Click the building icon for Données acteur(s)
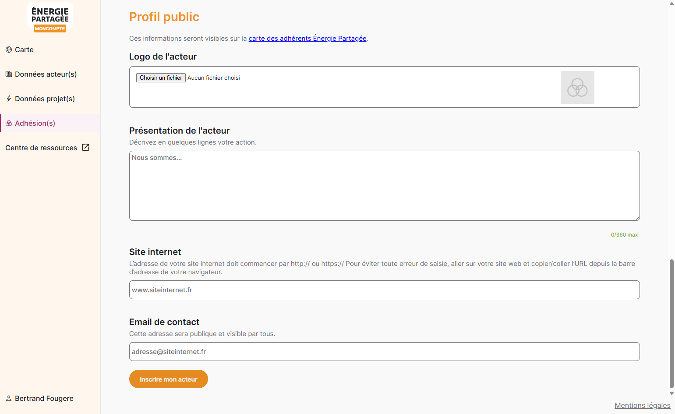 [x=9, y=74]
